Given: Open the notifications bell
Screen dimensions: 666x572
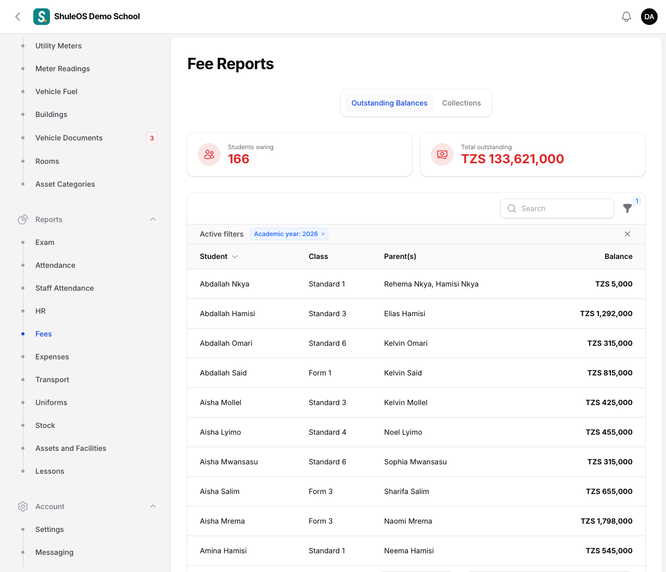Looking at the screenshot, I should (626, 17).
